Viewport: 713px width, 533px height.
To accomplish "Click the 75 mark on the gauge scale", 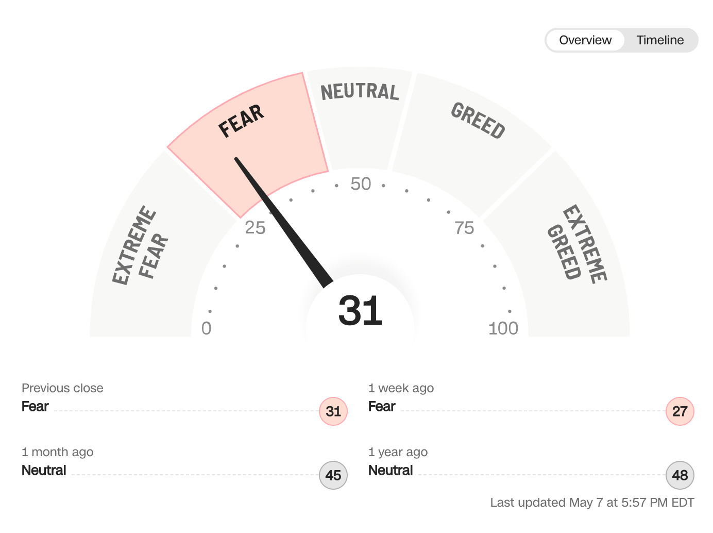I will (464, 228).
